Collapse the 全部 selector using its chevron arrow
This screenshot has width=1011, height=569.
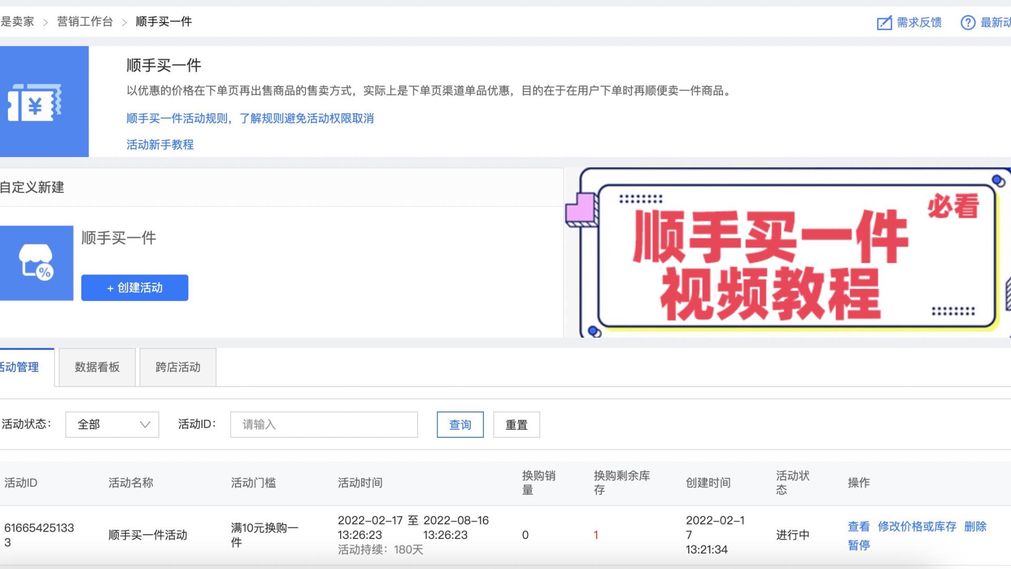(144, 424)
